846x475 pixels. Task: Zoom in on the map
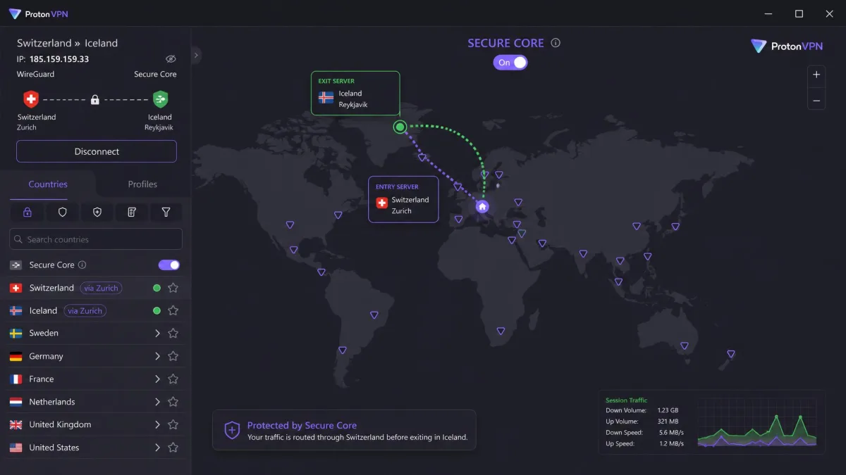click(x=816, y=75)
